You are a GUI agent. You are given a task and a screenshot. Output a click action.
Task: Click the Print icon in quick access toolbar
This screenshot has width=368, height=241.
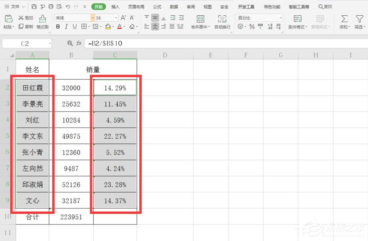pos(51,7)
